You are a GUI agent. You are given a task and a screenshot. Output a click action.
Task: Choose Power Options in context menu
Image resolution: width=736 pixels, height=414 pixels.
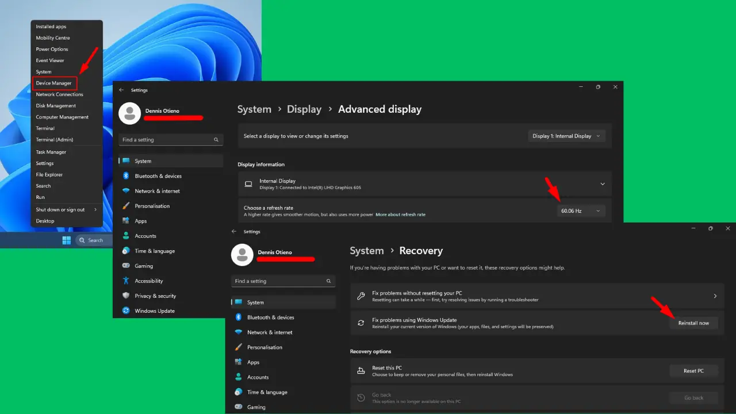tap(52, 49)
